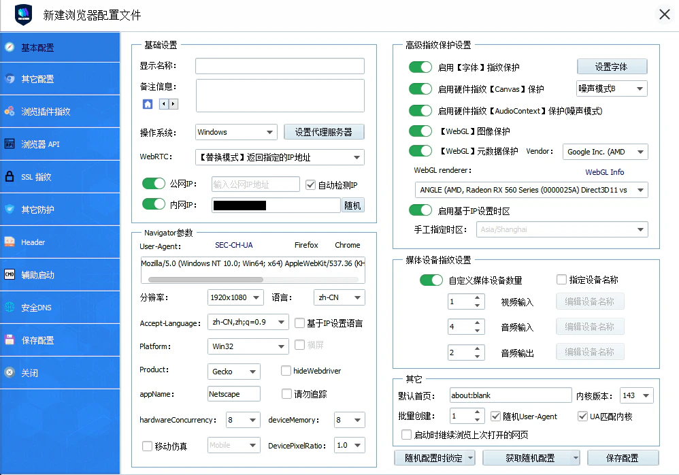Open the 浏览插件指纹 panel via its icon

click(x=10, y=111)
